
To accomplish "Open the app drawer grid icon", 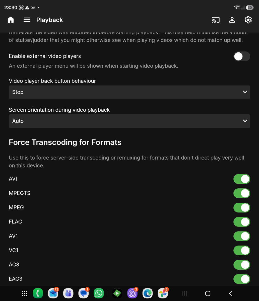I will coord(24,293).
